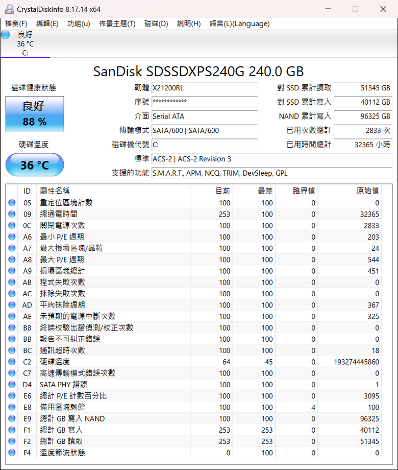The image size is (398, 470).
Task: Click status icon of B8 終端校驗出錯 row
Action: tap(12, 328)
